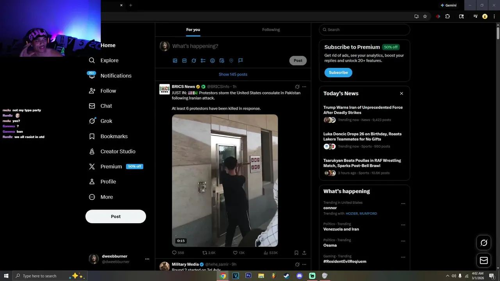Click the Chrome profile avatar

click(x=485, y=16)
